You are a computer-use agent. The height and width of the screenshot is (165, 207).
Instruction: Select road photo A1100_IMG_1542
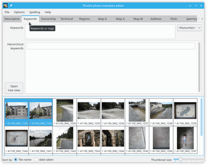click(x=65, y=140)
